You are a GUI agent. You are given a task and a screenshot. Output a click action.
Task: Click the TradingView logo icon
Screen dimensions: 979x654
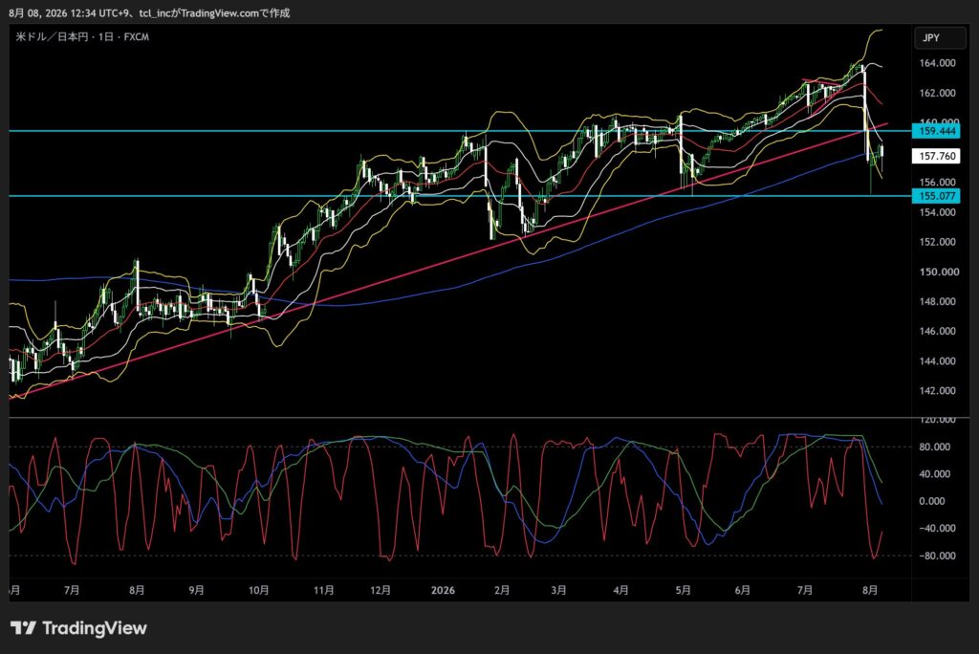click(23, 628)
